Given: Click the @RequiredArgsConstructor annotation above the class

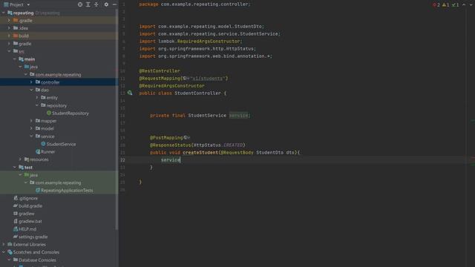Looking at the screenshot, I should click(171, 86).
